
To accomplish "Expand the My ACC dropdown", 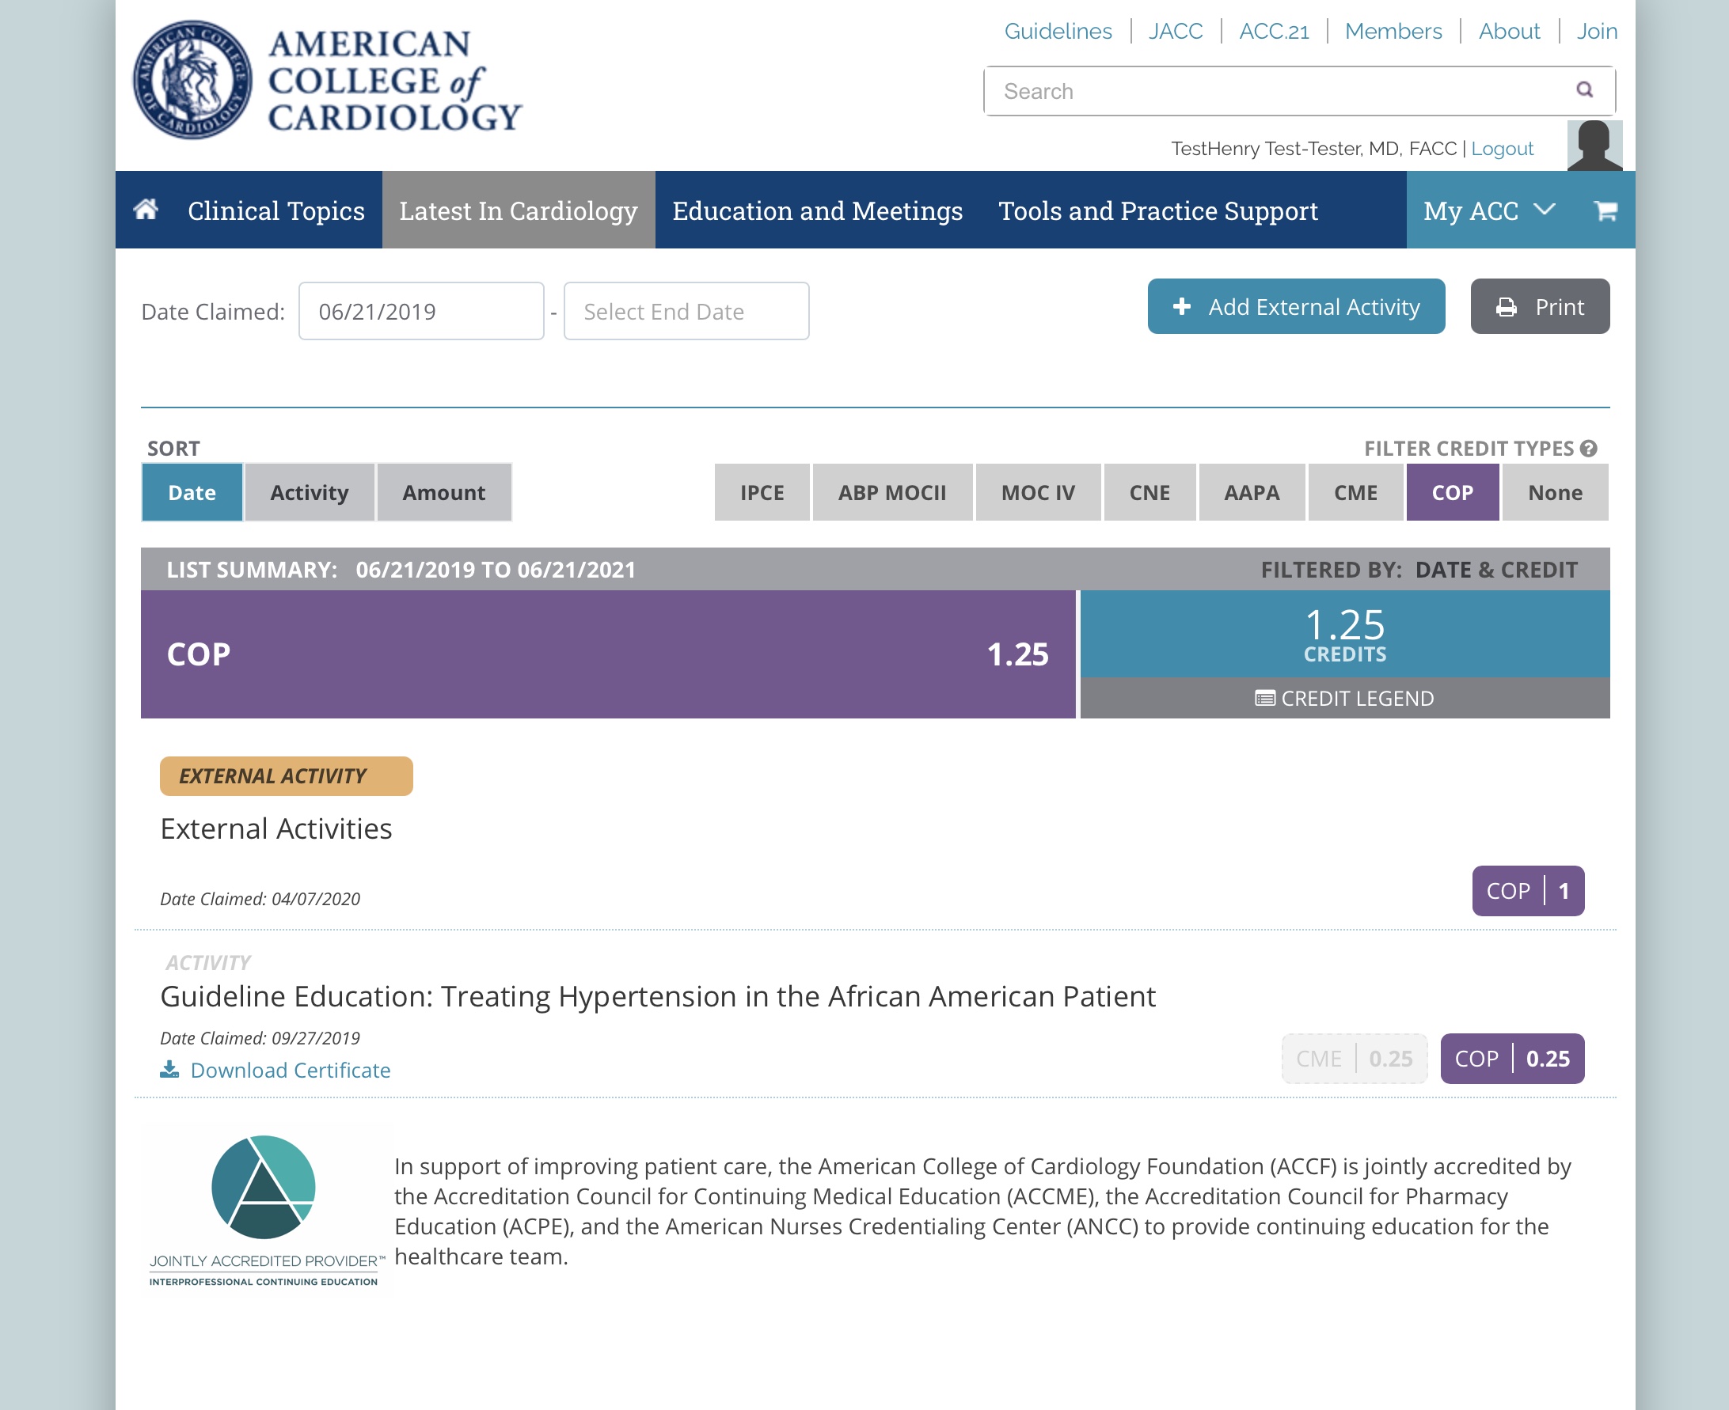I will click(x=1488, y=210).
